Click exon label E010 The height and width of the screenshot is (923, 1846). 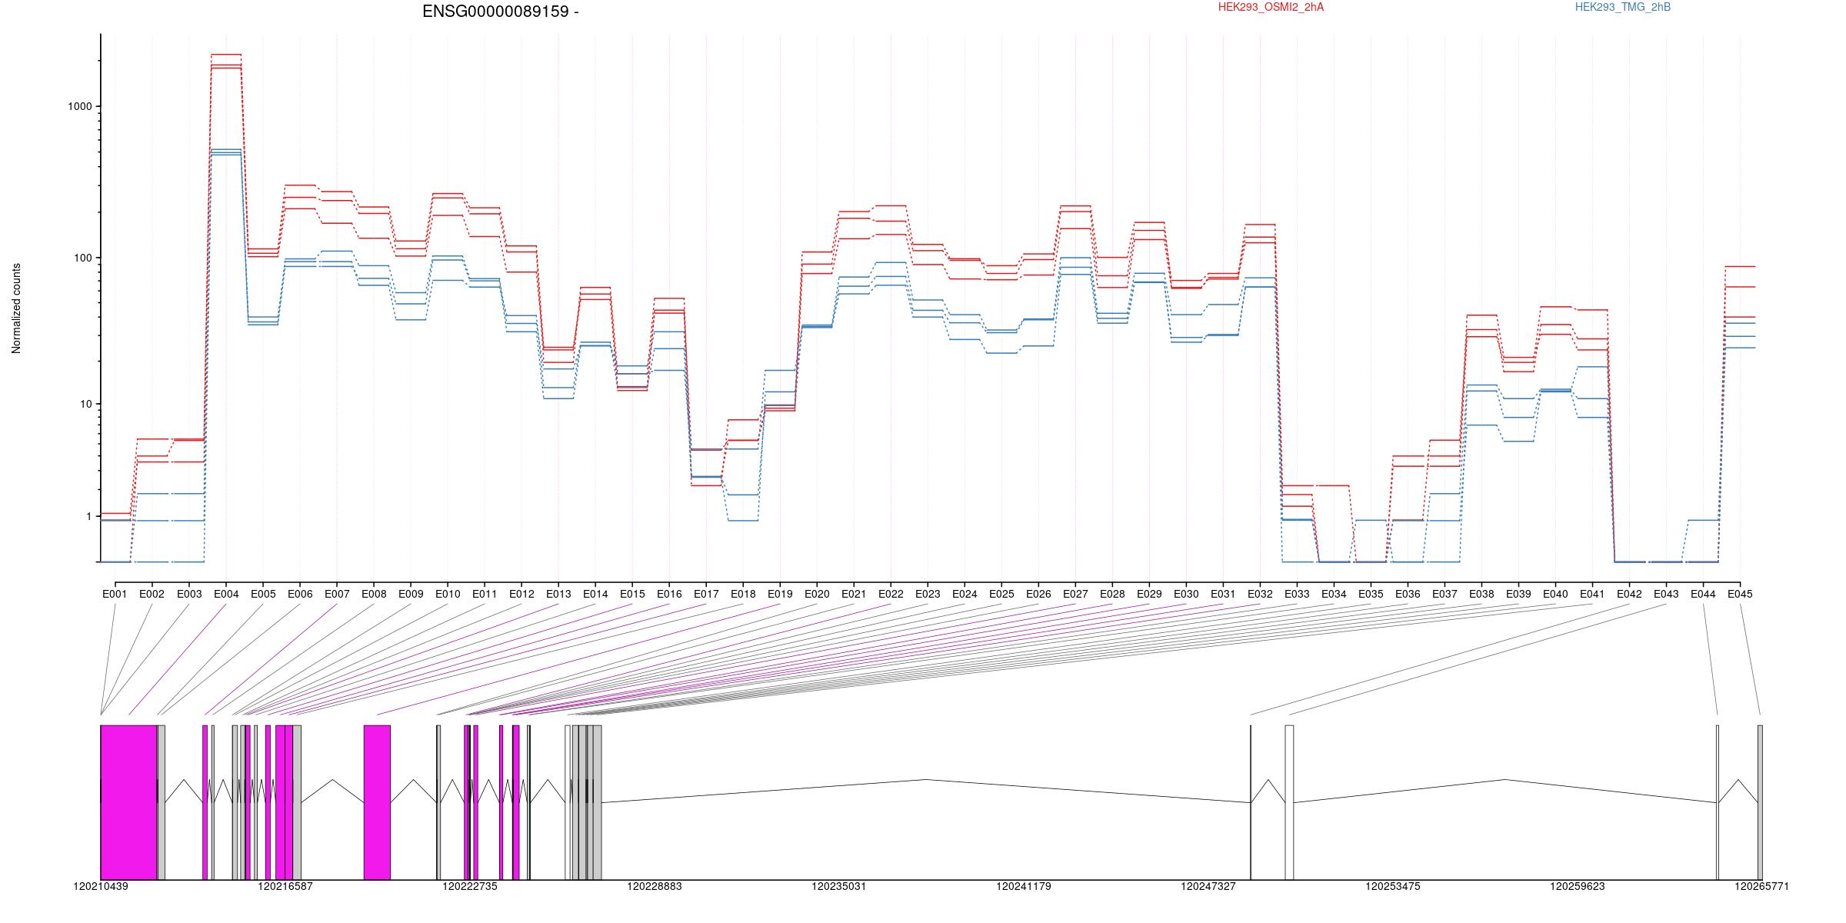[448, 594]
